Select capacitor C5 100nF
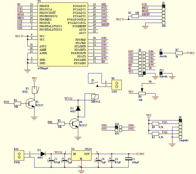This screenshot has height=174, width=196. point(128,159)
